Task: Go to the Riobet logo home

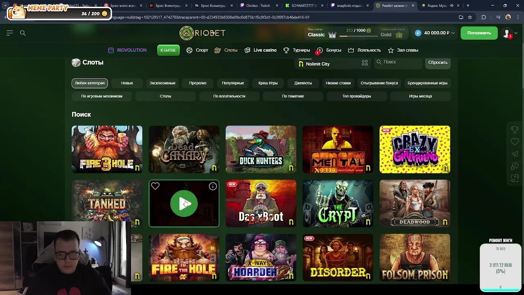Action: (202, 33)
